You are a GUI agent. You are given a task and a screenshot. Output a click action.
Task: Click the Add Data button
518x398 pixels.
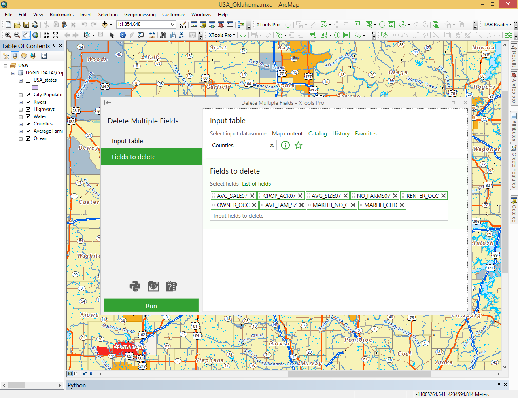pos(105,25)
